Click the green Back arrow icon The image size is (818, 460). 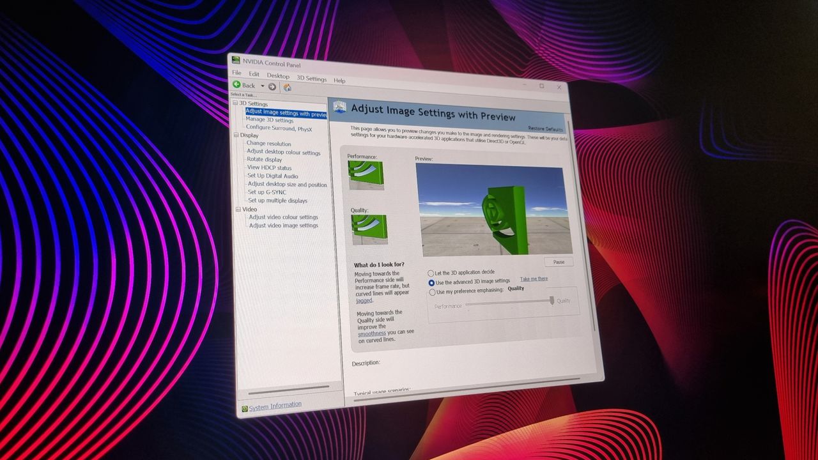coord(236,84)
